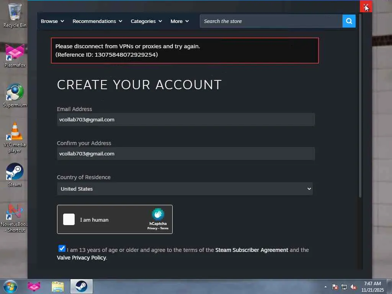392x294 pixels.
Task: Click the store search magnifier button
Action: tap(349, 21)
